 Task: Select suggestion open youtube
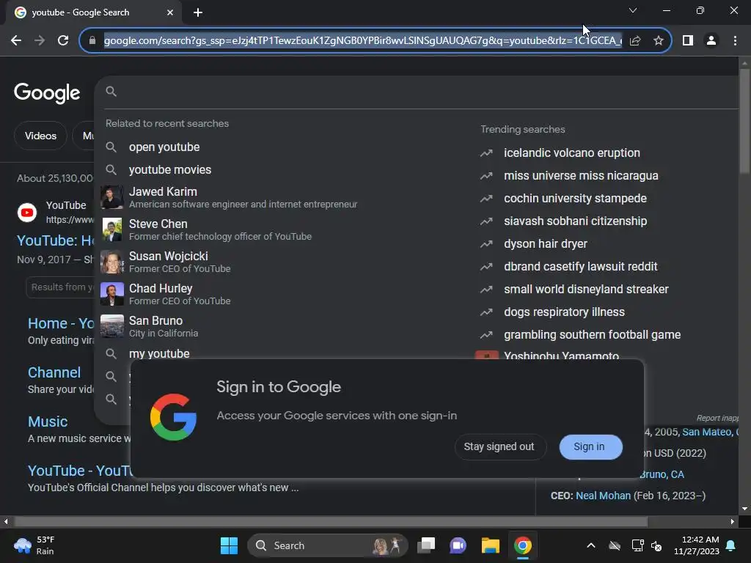[x=282, y=147]
